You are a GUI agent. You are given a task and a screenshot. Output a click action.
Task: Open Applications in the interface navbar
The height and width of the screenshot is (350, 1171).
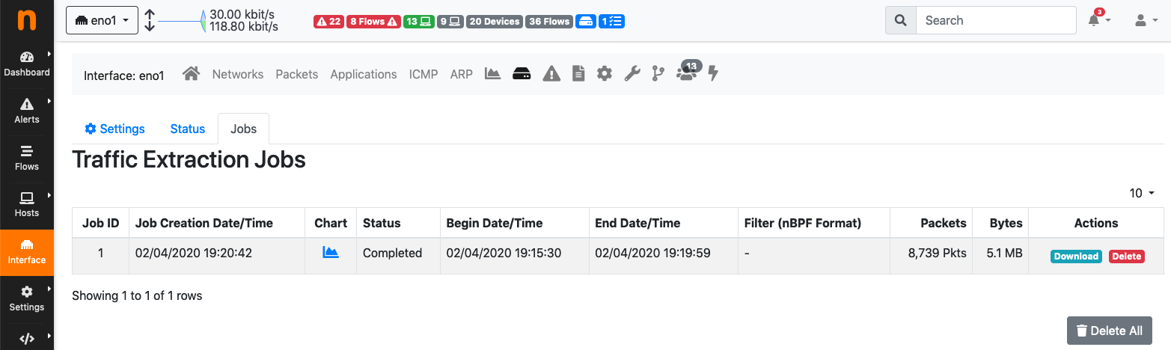(364, 74)
